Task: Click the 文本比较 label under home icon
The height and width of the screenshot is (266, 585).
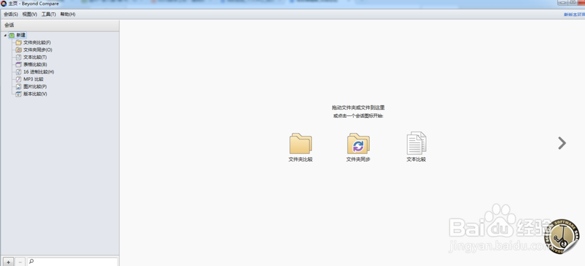Action: click(x=416, y=159)
